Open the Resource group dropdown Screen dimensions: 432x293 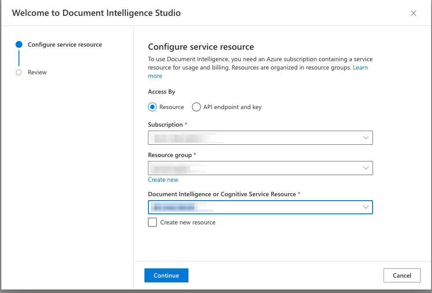point(260,168)
